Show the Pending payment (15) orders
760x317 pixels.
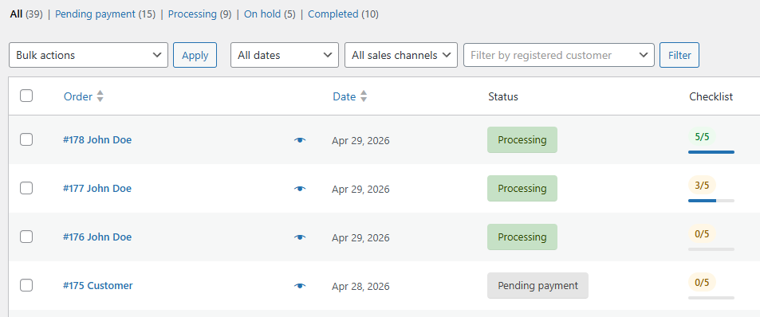pos(105,14)
